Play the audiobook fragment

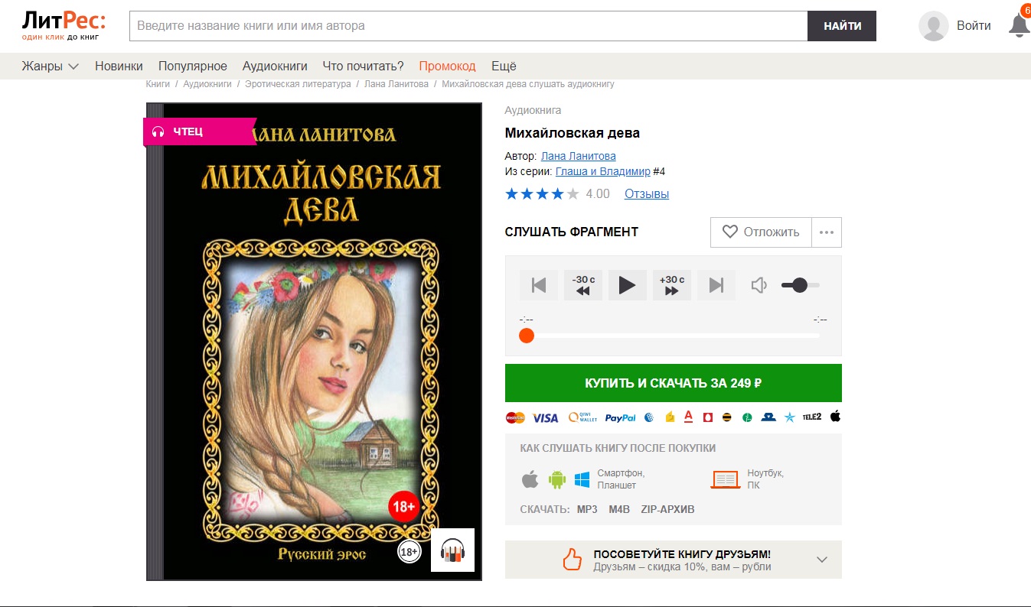tap(627, 285)
